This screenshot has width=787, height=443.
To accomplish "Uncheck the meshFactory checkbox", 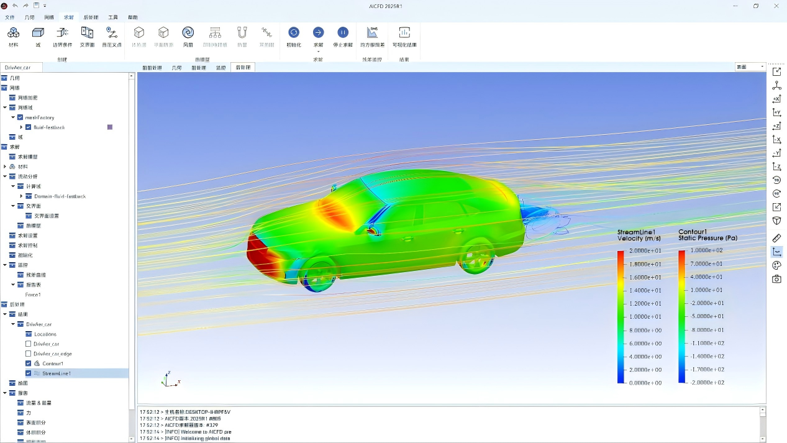I will point(20,117).
